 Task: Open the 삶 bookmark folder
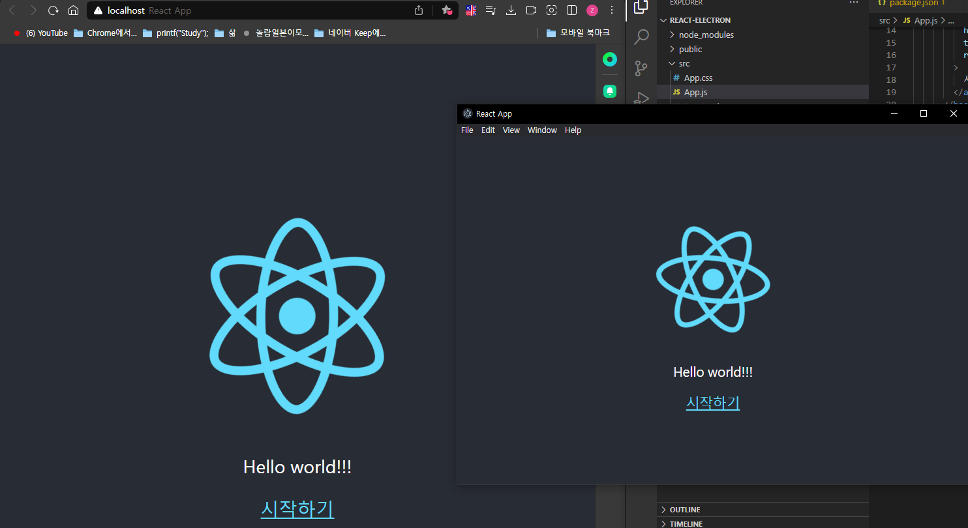(225, 33)
